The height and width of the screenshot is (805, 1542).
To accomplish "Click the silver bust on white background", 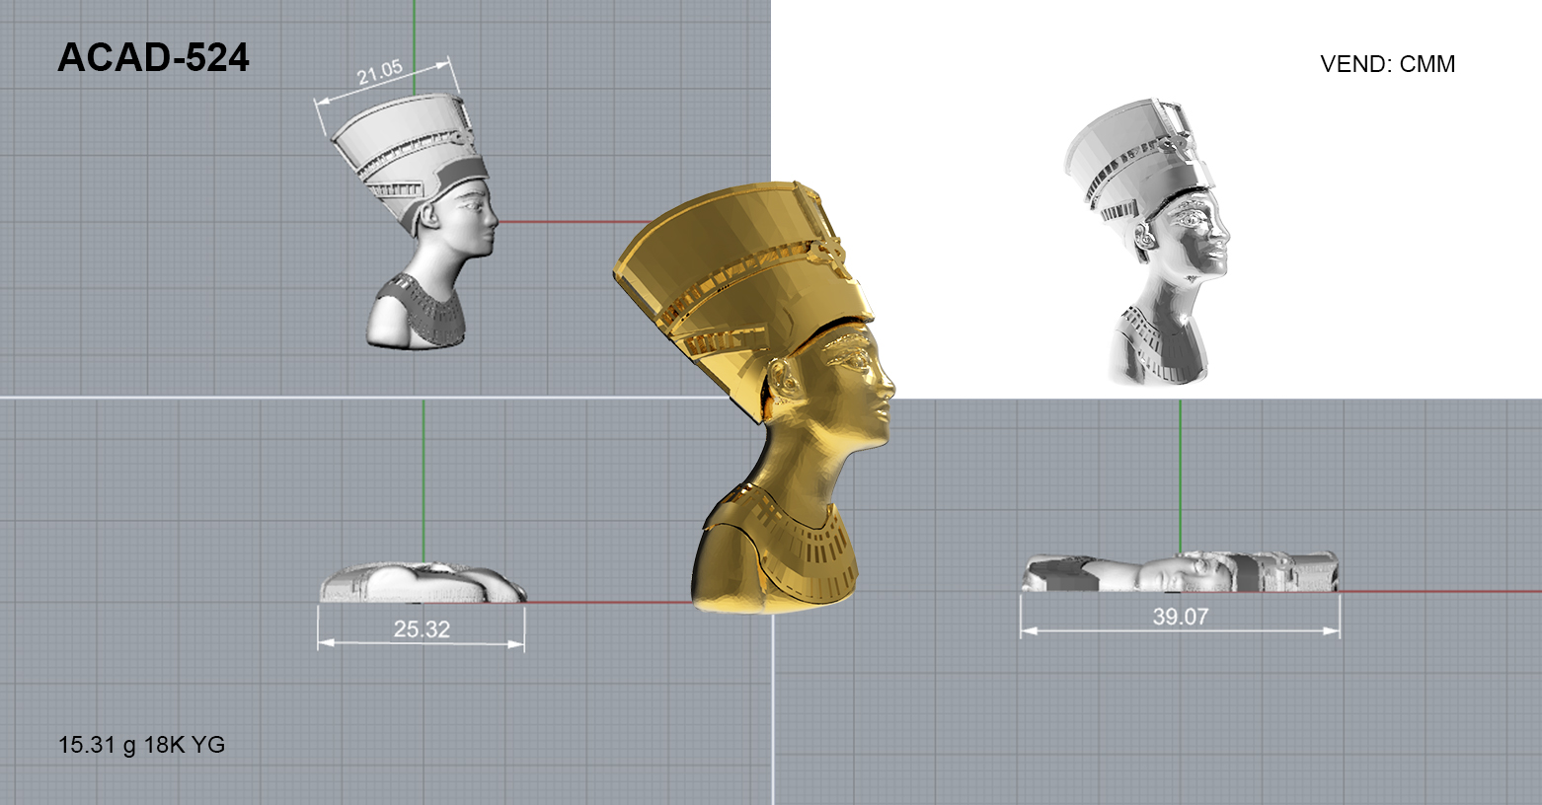I will (x=1147, y=242).
